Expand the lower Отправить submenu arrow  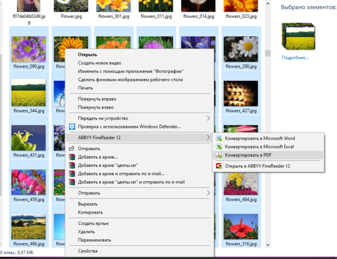point(208,193)
